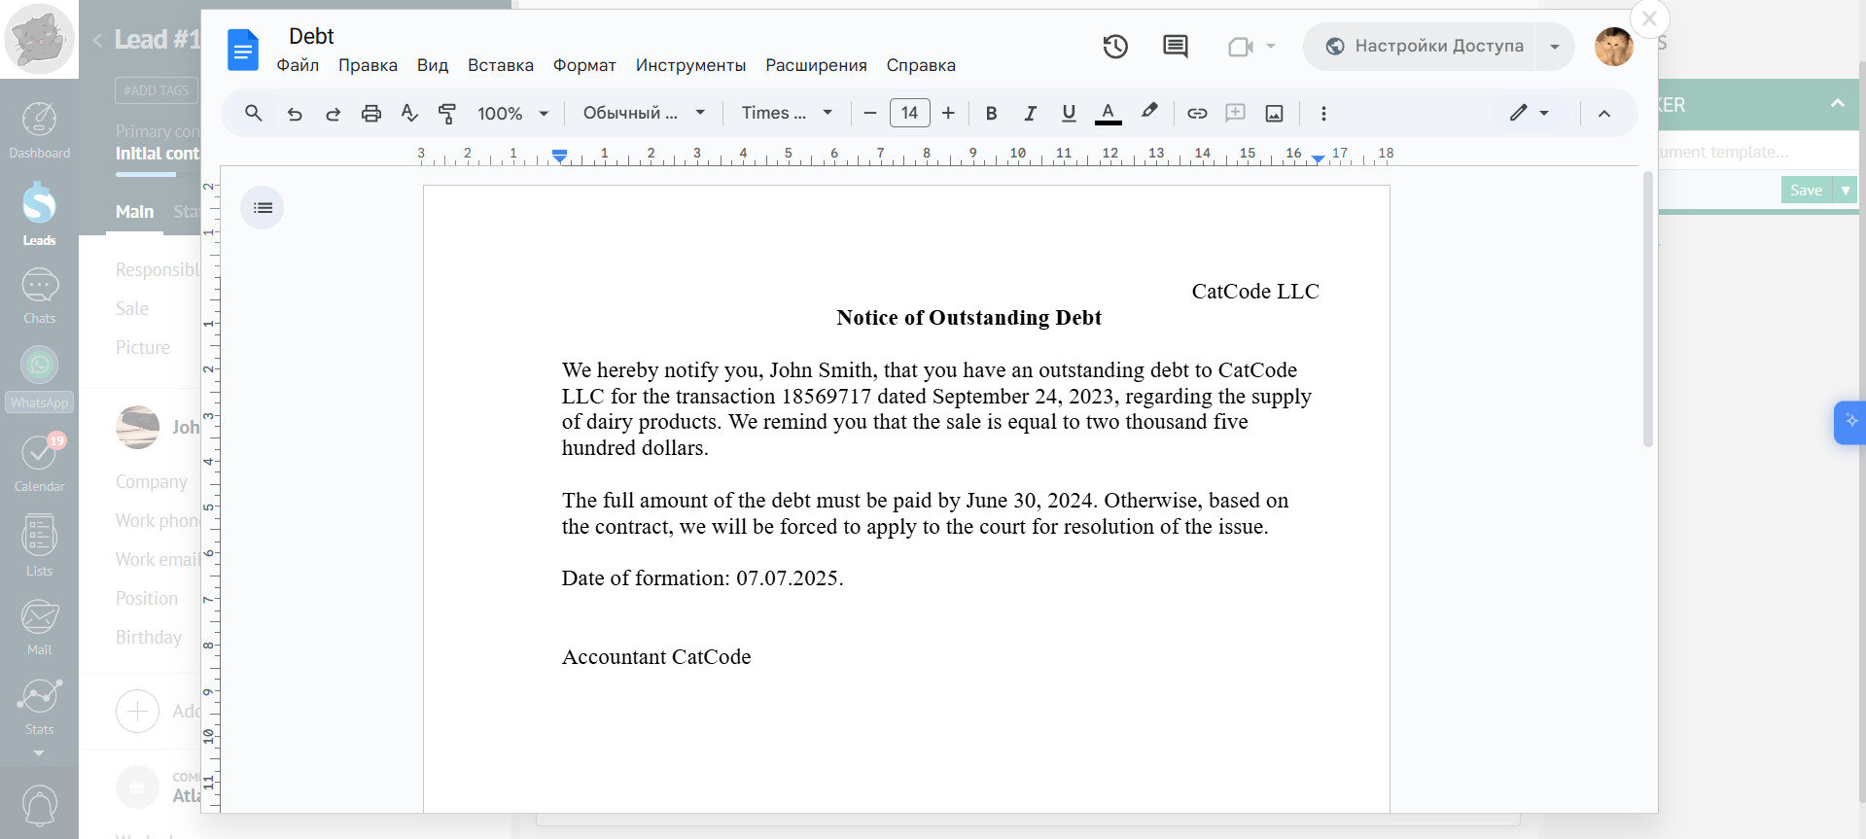1866x839 pixels.
Task: Open the 100% zoom dropdown
Action: click(x=512, y=114)
